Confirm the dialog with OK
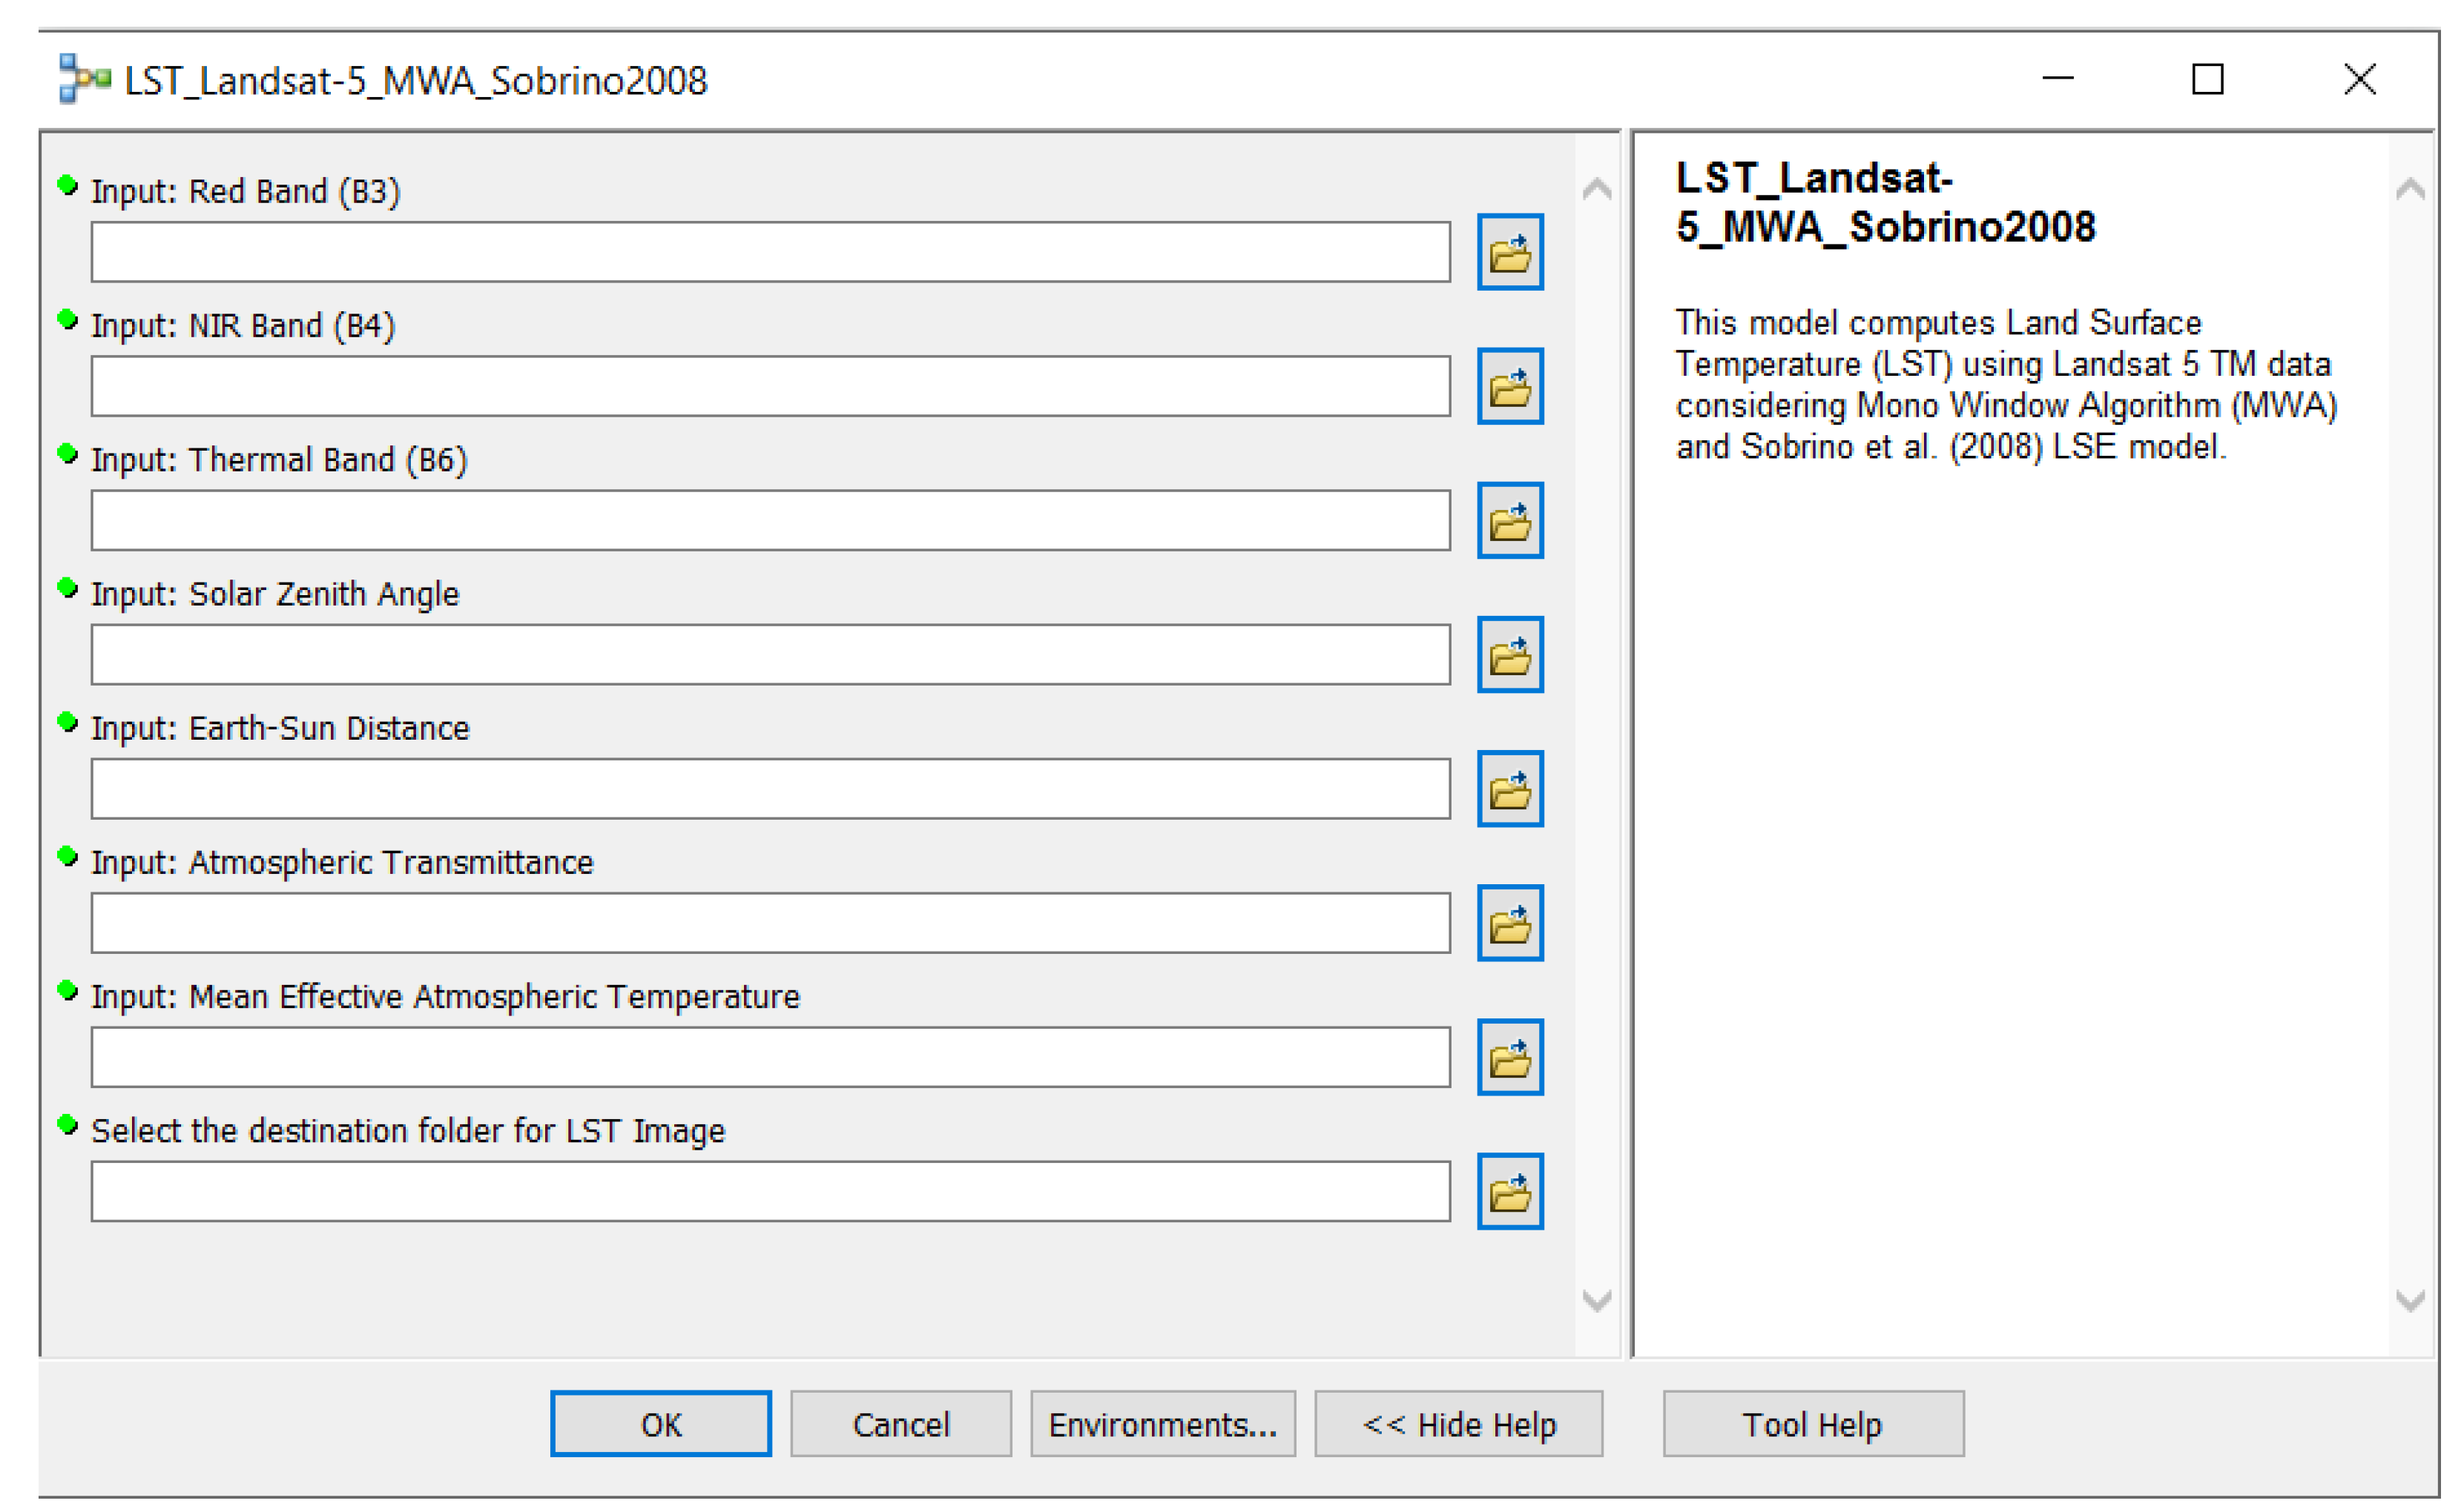The height and width of the screenshot is (1512, 2464). point(662,1424)
